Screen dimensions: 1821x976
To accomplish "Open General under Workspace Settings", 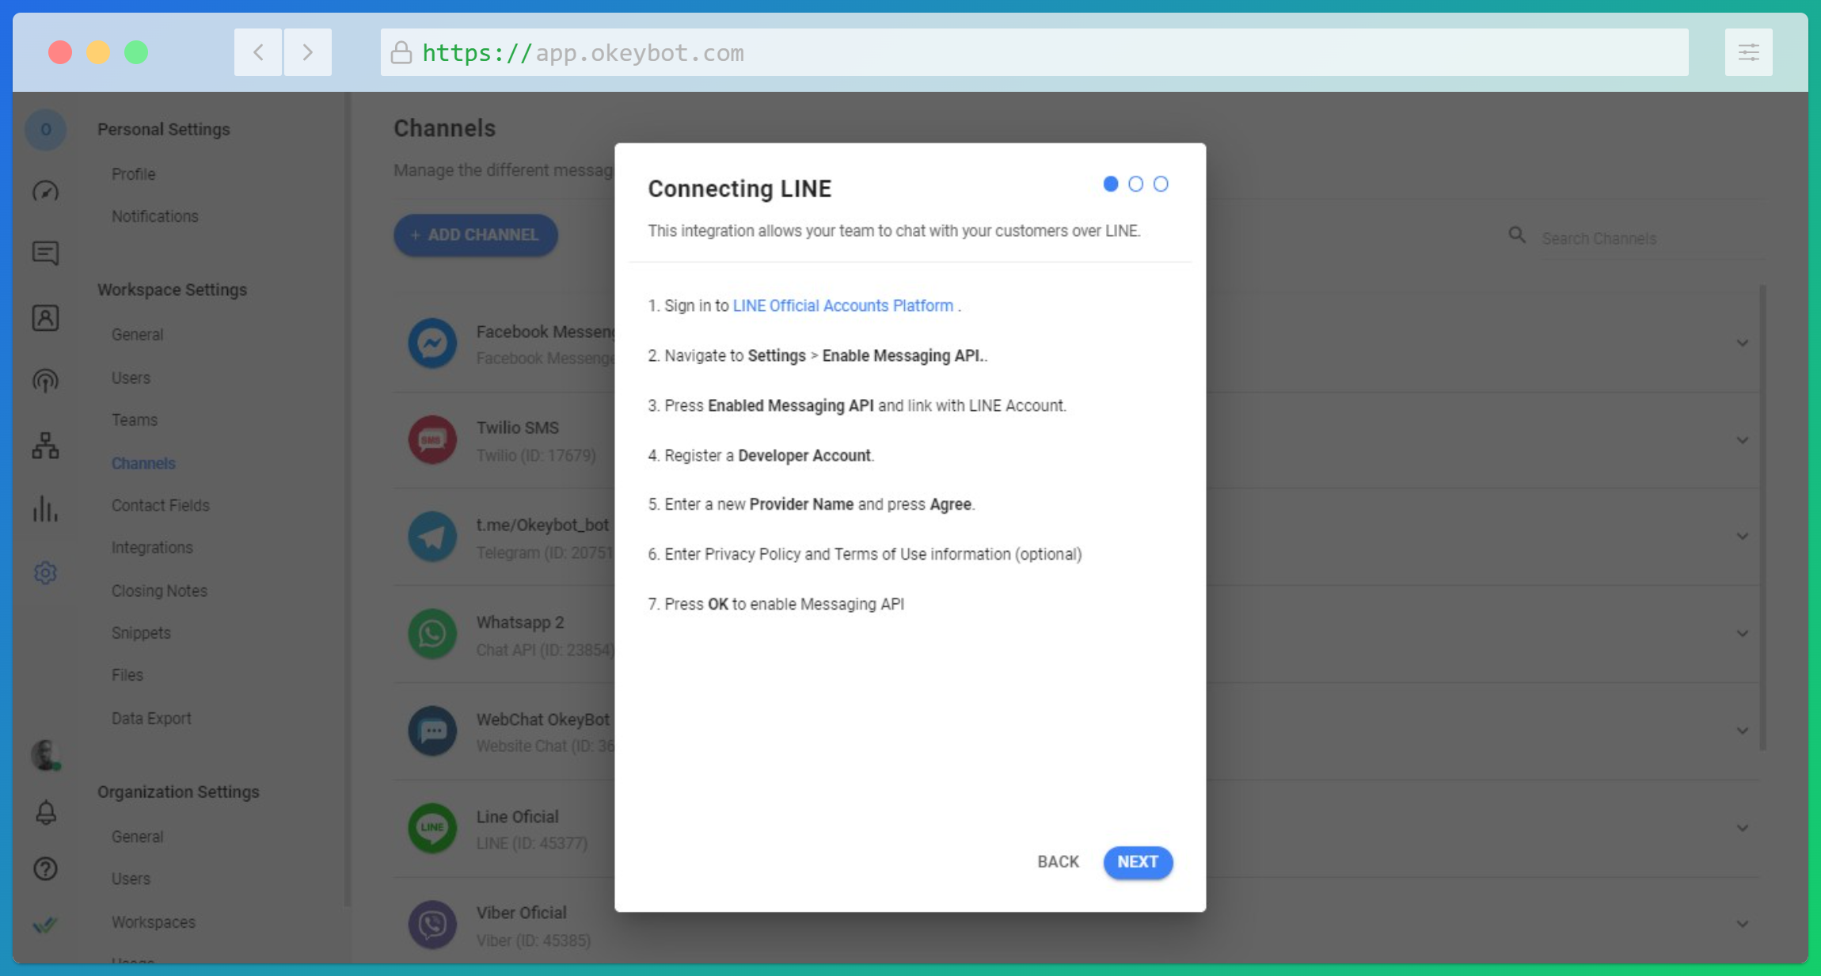I will (x=137, y=335).
